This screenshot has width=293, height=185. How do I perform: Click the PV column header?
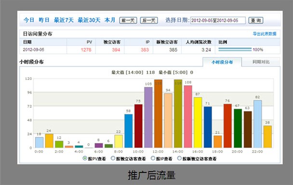point(89,42)
